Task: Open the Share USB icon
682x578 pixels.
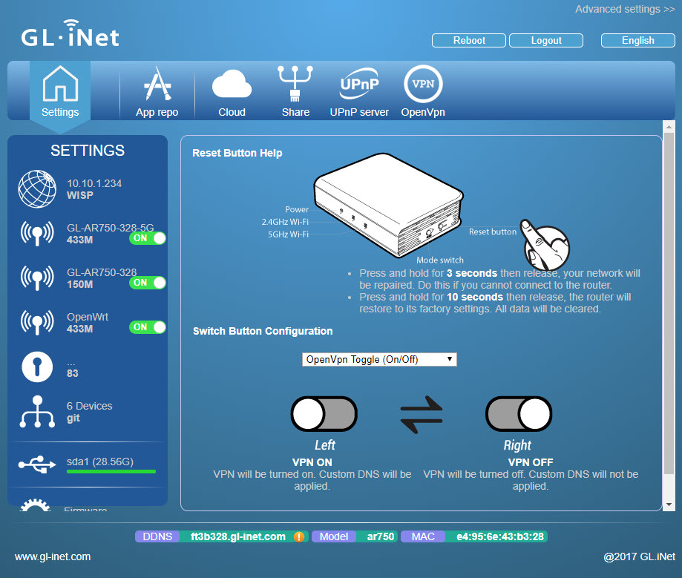Action: point(295,84)
